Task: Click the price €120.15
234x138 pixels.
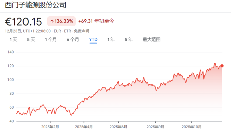Action: click(23, 22)
